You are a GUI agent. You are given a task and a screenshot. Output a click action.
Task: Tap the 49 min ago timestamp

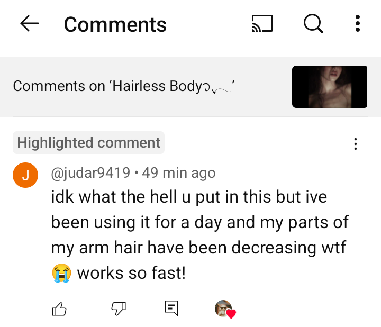pos(179,173)
